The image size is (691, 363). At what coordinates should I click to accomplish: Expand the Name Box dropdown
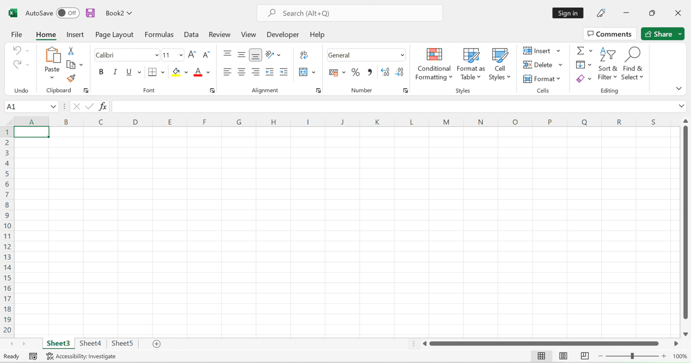click(53, 107)
